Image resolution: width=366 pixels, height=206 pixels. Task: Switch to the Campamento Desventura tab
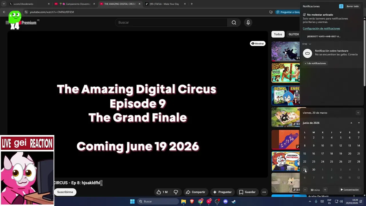coord(75,4)
